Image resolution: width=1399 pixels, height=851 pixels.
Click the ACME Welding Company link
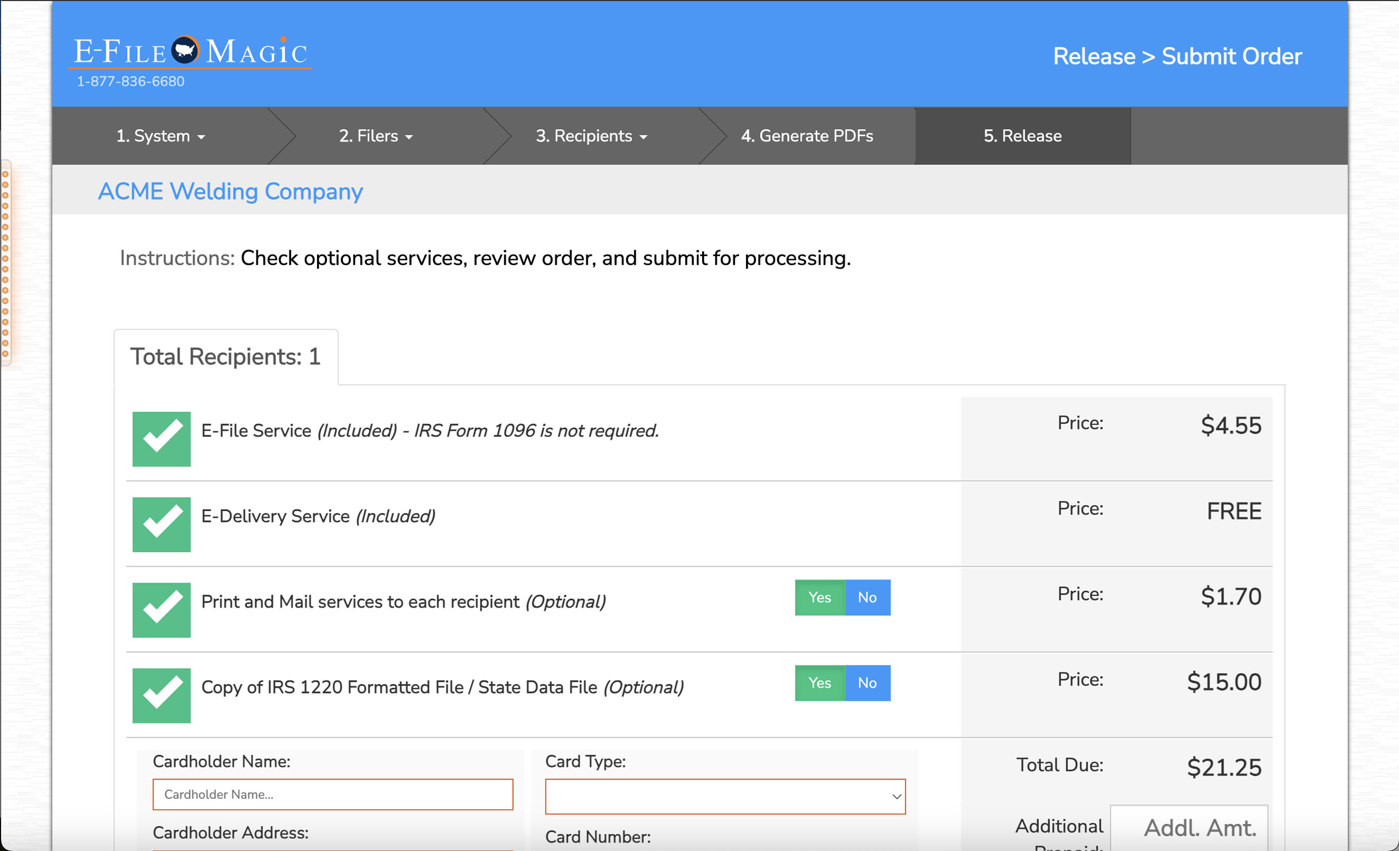230,192
